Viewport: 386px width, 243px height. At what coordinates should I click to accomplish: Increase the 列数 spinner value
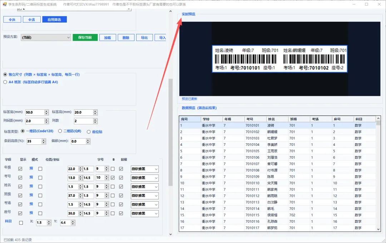(x=95, y=120)
